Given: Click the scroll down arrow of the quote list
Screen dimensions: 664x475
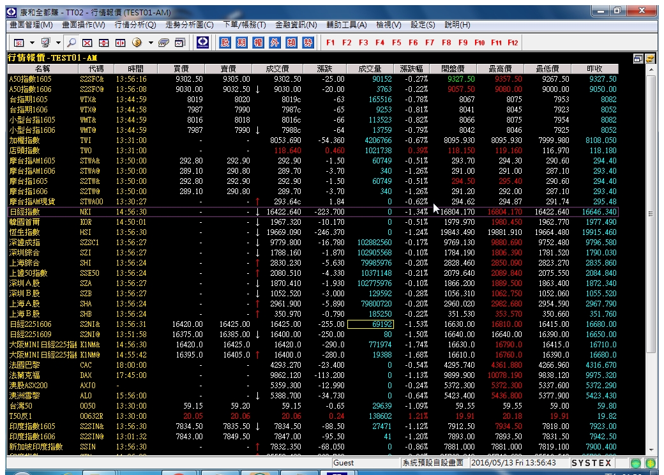Looking at the screenshot, I should pos(651,450).
